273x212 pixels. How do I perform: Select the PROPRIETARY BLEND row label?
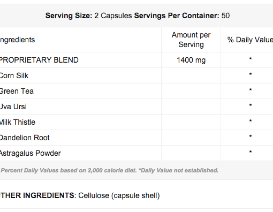[x=39, y=60]
